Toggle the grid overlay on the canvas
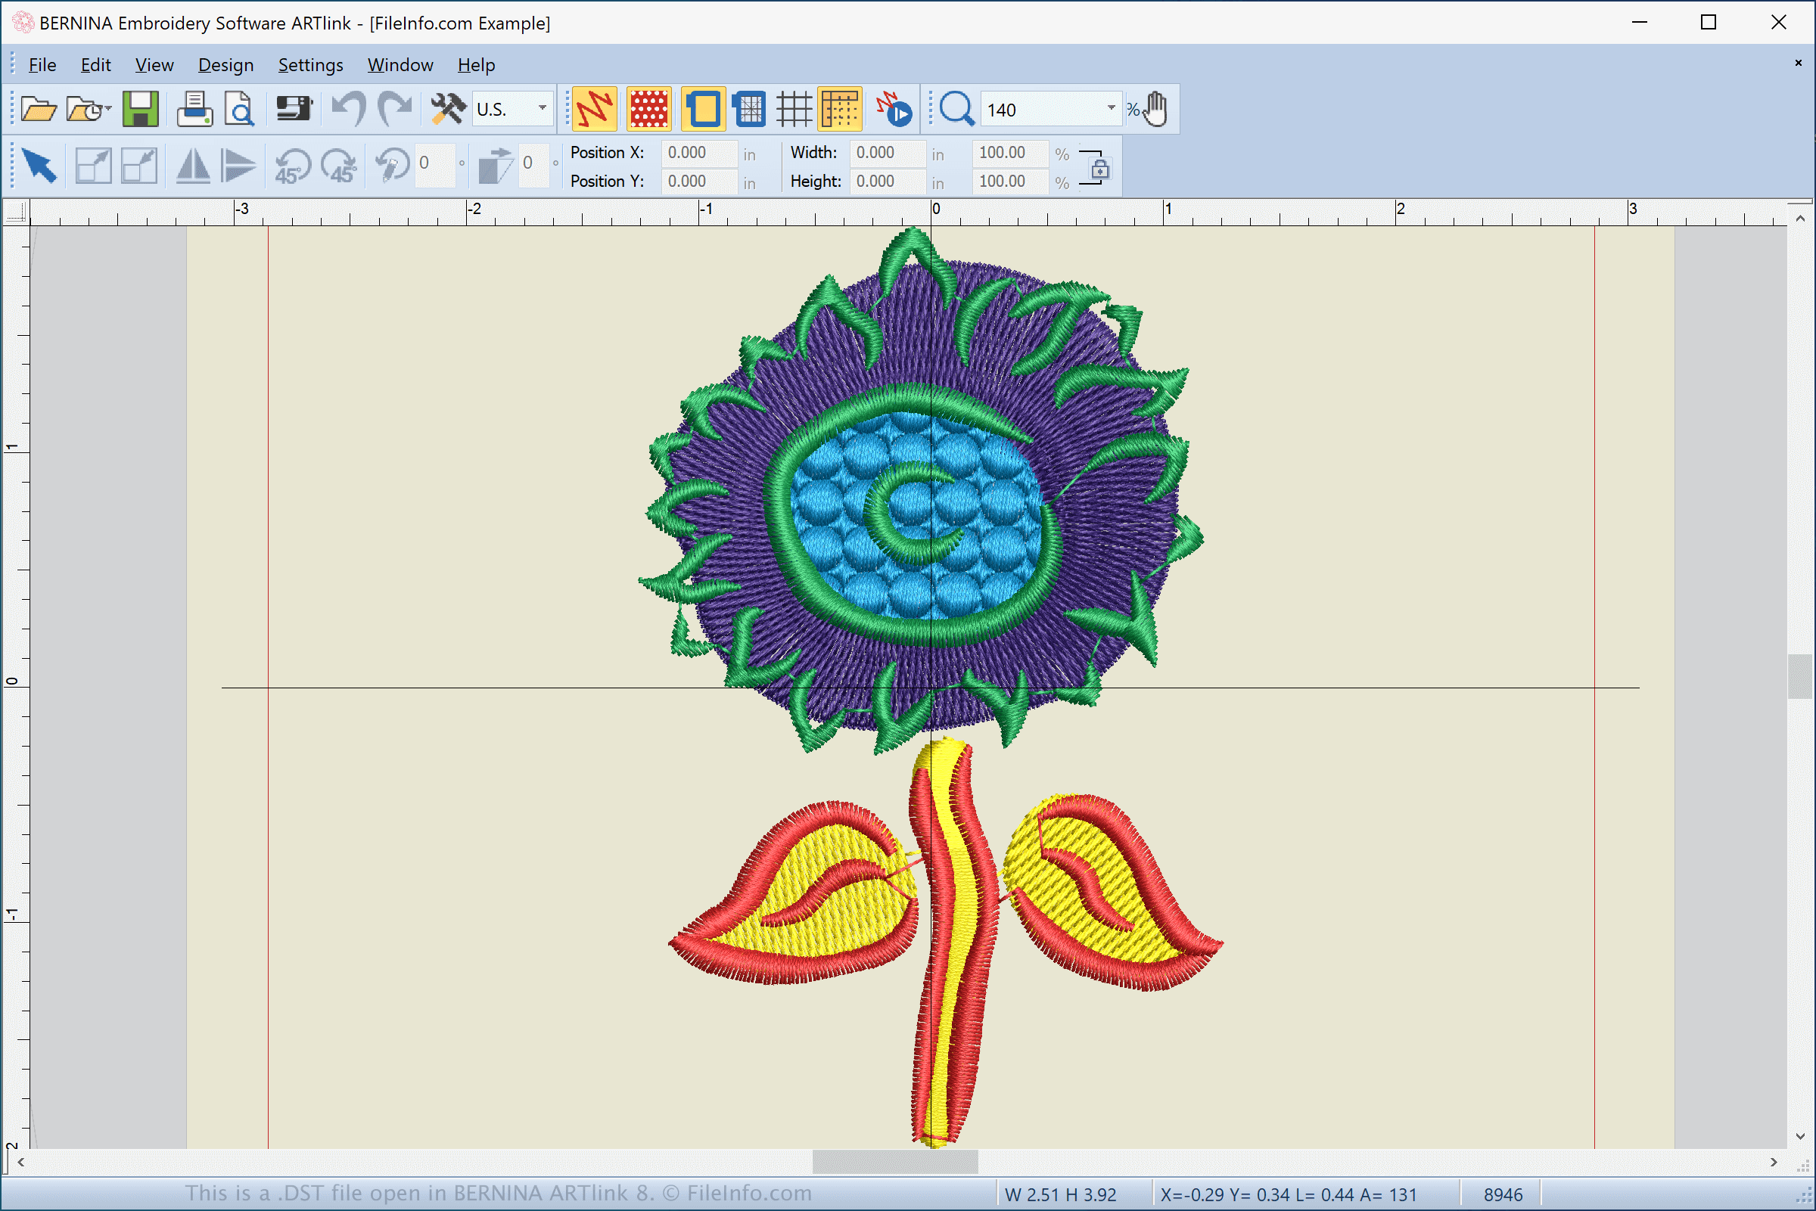This screenshot has width=1816, height=1211. (795, 108)
